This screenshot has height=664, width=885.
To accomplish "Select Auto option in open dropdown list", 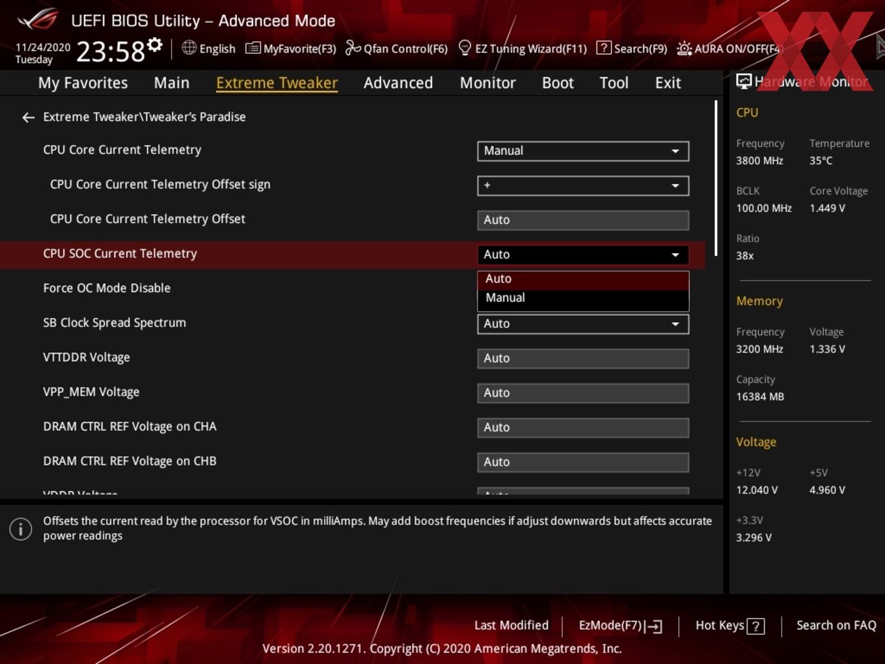I will tap(583, 279).
